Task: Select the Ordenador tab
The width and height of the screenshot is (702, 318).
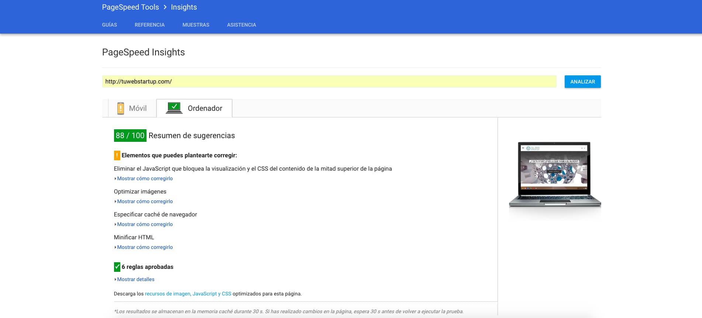Action: pyautogui.click(x=195, y=108)
